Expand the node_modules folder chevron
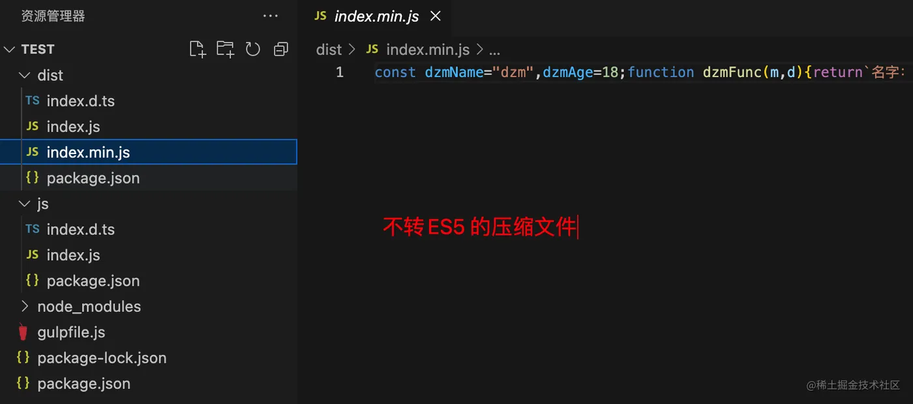 coord(25,306)
